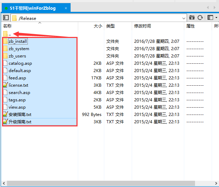The image size is (219, 187).
Task: Select the .. parent directory folder icon
Action: click(x=5, y=34)
